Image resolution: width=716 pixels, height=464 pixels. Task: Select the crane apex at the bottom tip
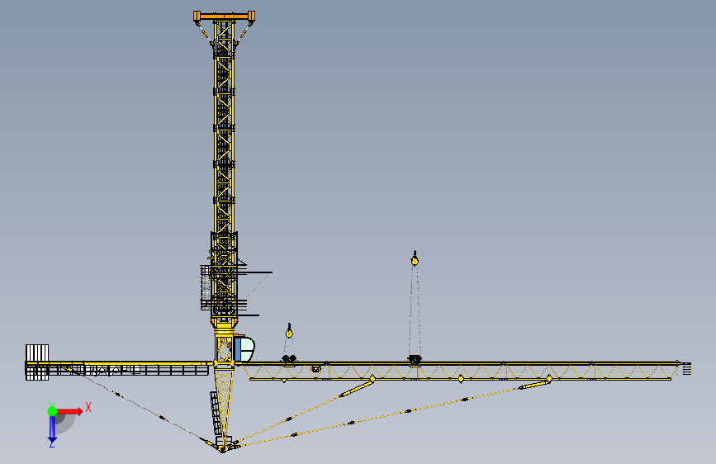tap(223, 448)
